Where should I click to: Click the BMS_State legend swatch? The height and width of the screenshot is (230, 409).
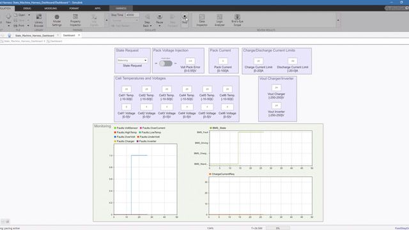[211, 128]
